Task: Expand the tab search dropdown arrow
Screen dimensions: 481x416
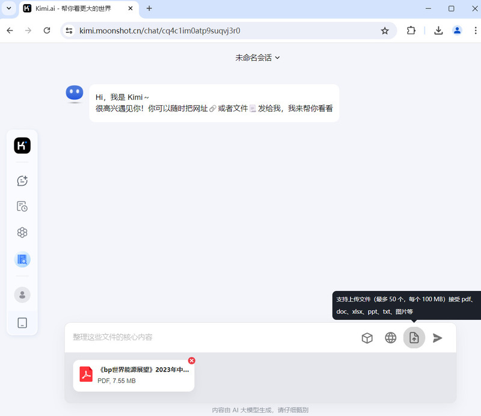Action: [x=9, y=8]
